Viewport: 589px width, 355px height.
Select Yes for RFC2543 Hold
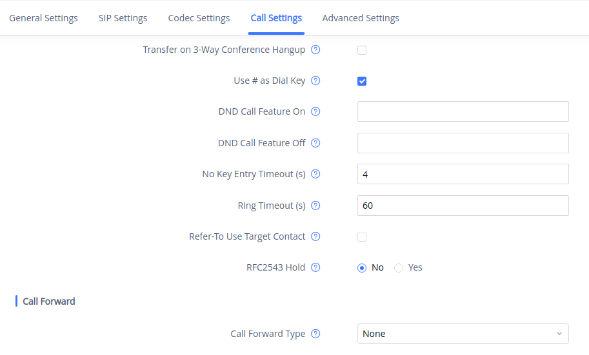point(399,268)
